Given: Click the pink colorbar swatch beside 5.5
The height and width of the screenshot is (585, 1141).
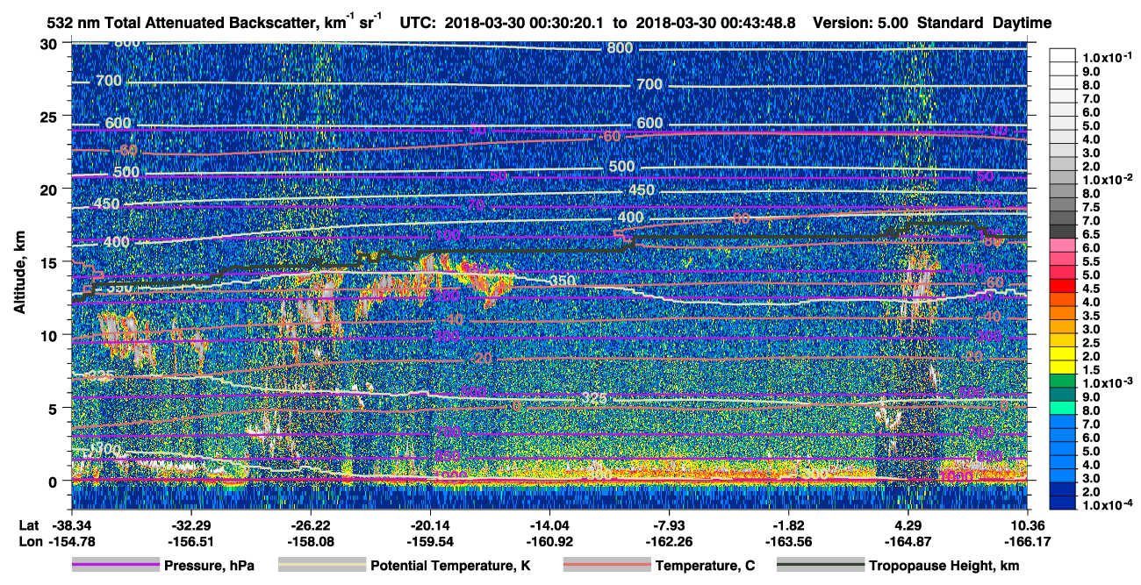Looking at the screenshot, I should tap(1063, 258).
